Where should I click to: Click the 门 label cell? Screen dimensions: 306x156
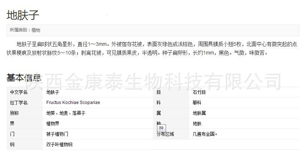(25, 134)
